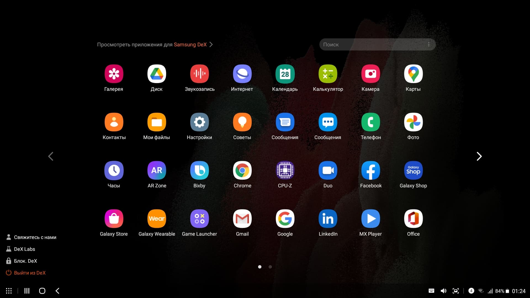This screenshot has height=298, width=530.
Task: Open the Bixby app
Action: (199, 171)
